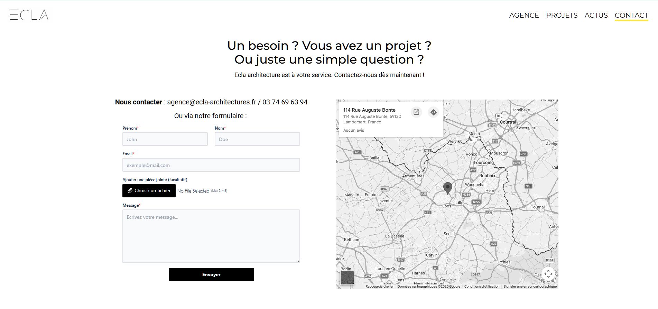Open Conditions d'utilisation link on map
The height and width of the screenshot is (309, 658).
tap(482, 287)
